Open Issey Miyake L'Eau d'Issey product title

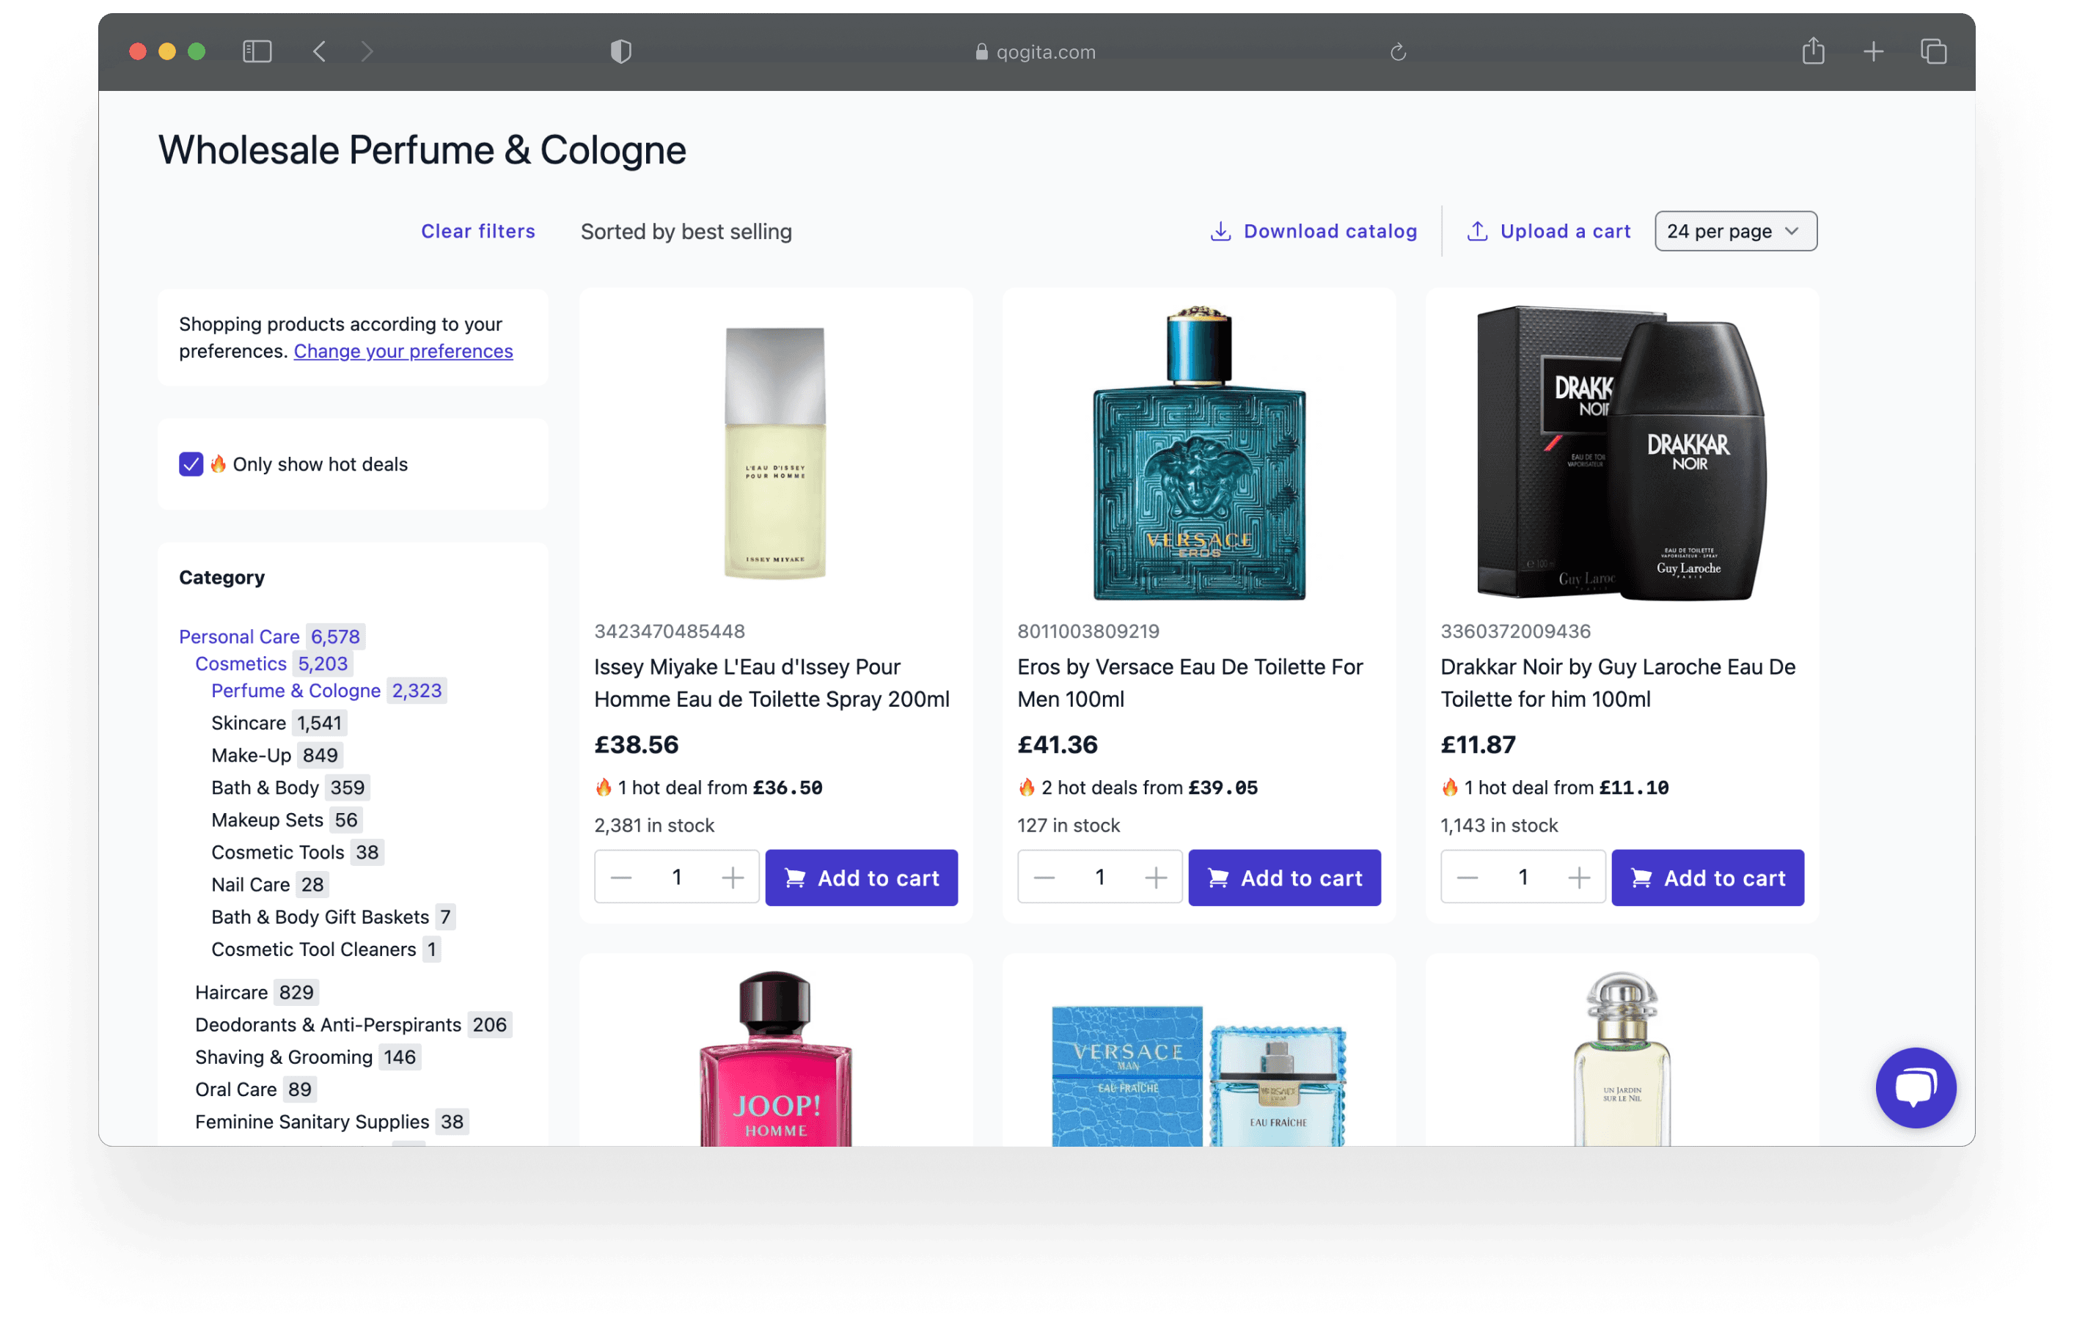tap(772, 683)
